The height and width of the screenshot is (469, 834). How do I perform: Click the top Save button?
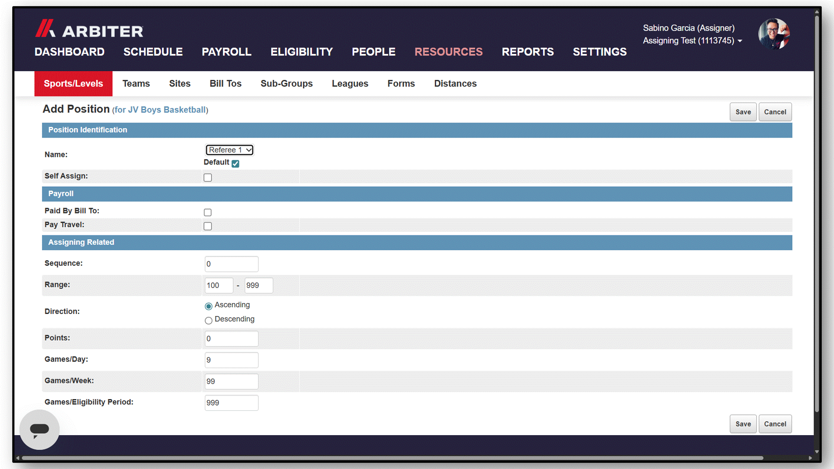(743, 112)
